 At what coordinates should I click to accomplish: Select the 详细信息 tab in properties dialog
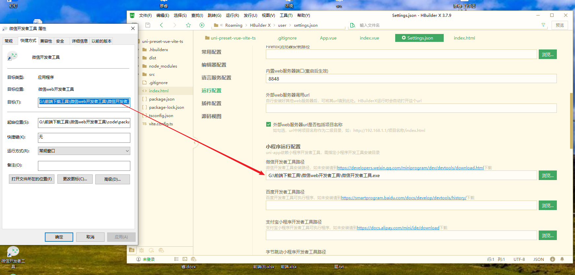[80, 41]
